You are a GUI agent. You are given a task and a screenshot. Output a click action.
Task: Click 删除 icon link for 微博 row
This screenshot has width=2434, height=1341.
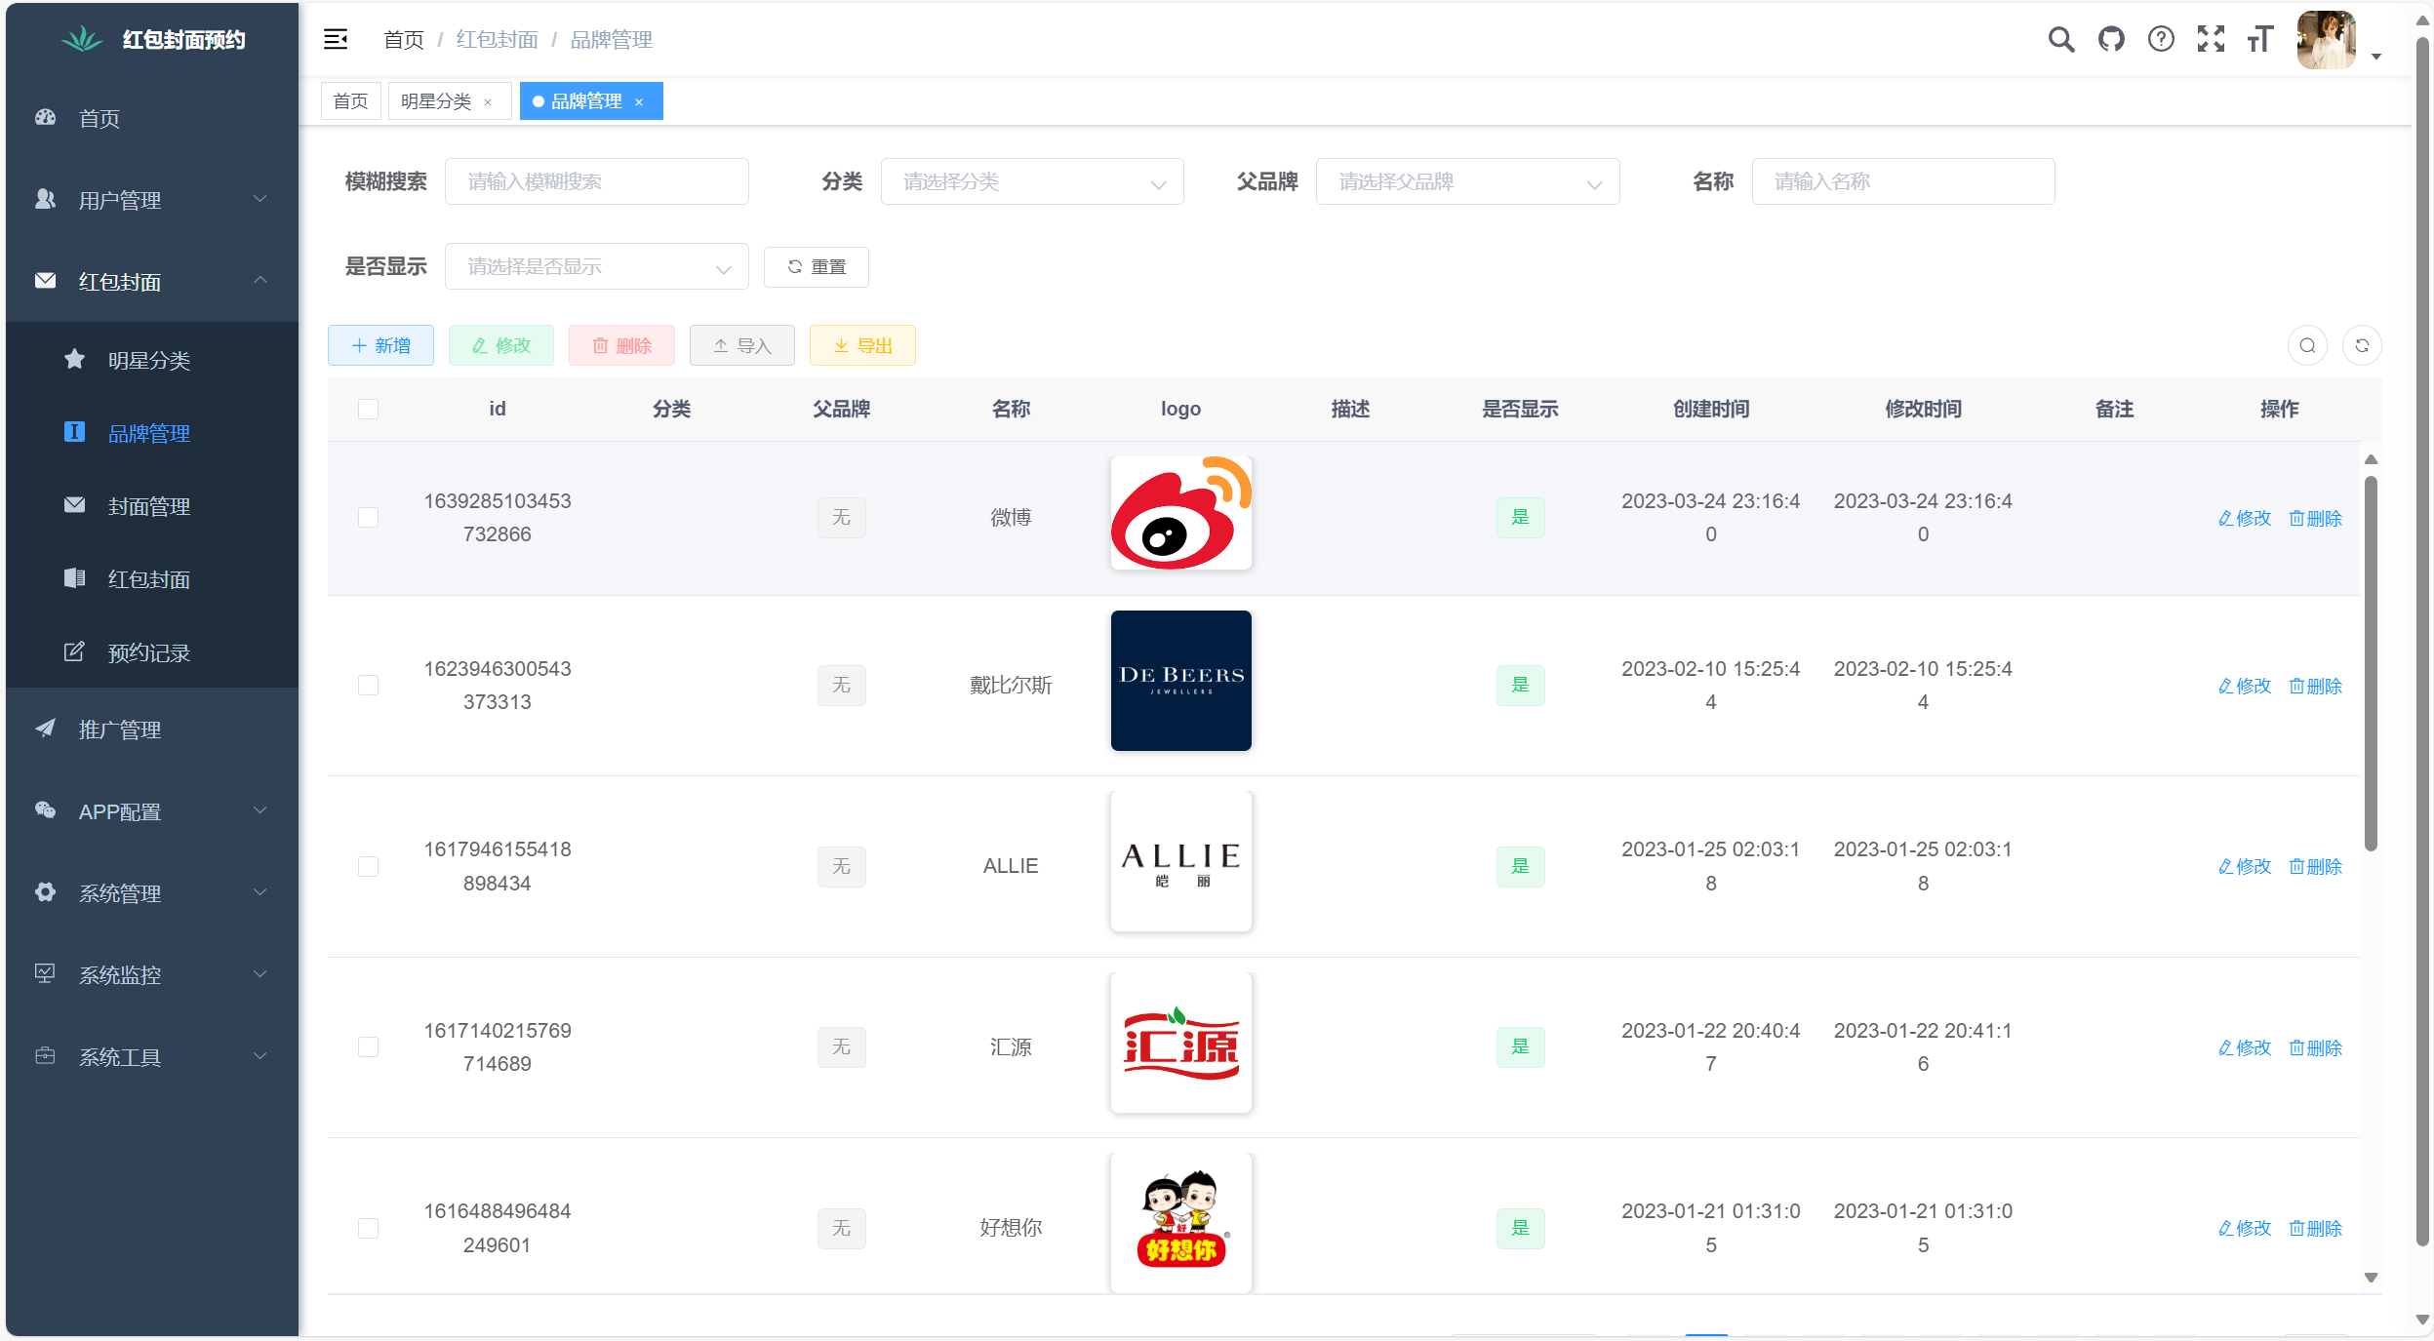point(2315,518)
